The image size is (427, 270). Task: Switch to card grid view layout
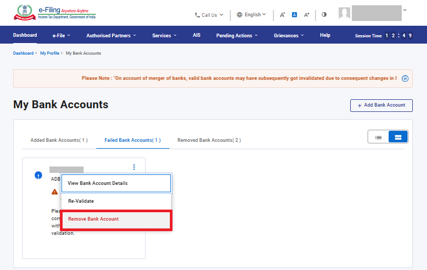(x=398, y=137)
